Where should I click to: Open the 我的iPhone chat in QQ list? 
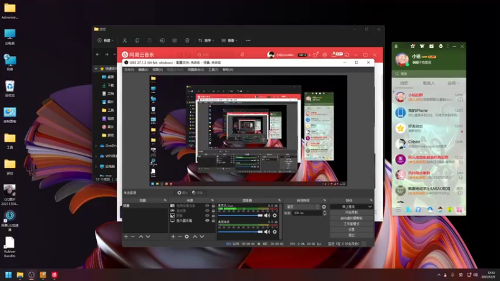[429, 112]
